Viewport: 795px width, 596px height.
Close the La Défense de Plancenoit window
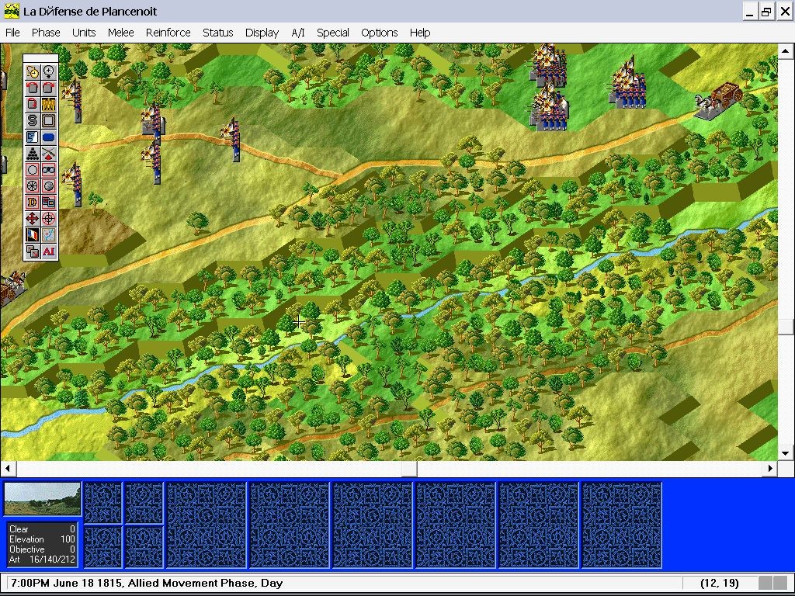tap(784, 11)
